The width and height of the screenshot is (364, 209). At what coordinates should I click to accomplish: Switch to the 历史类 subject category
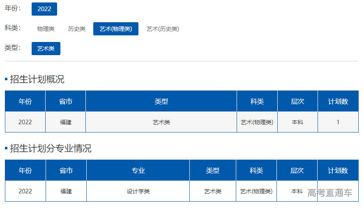(x=77, y=29)
